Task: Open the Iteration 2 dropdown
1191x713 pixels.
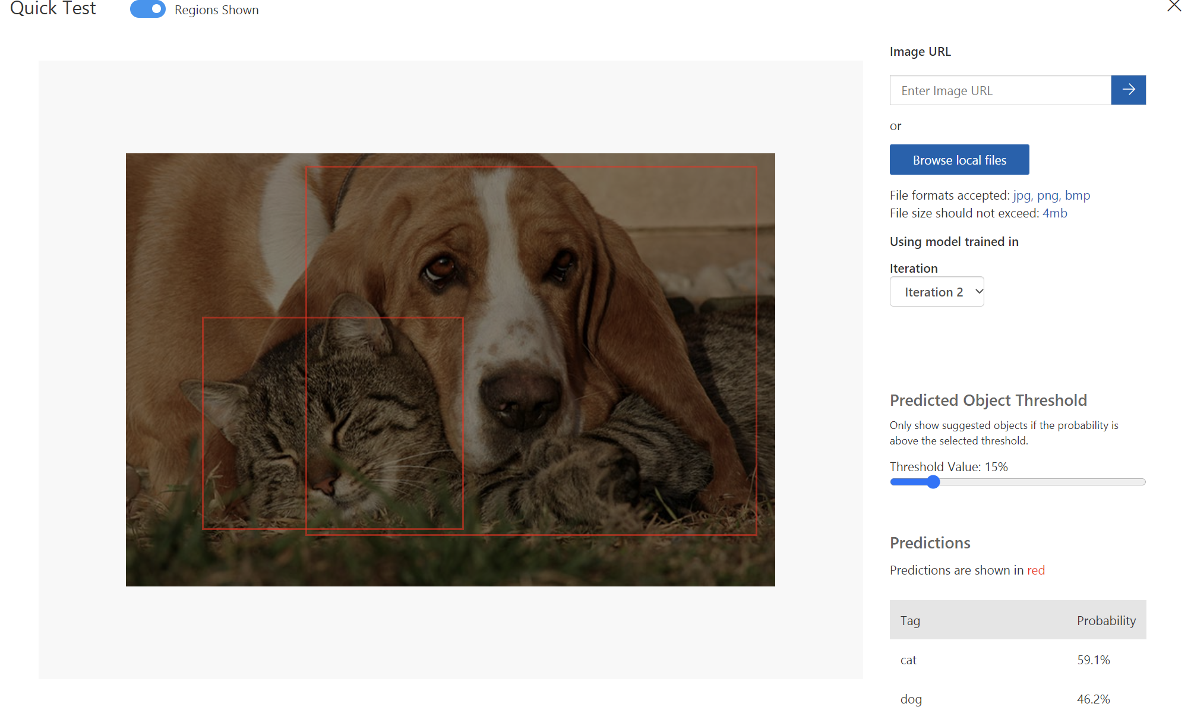Action: click(936, 292)
